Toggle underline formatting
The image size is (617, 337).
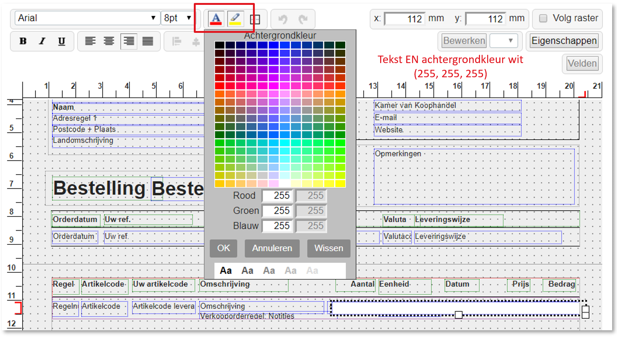coord(62,41)
